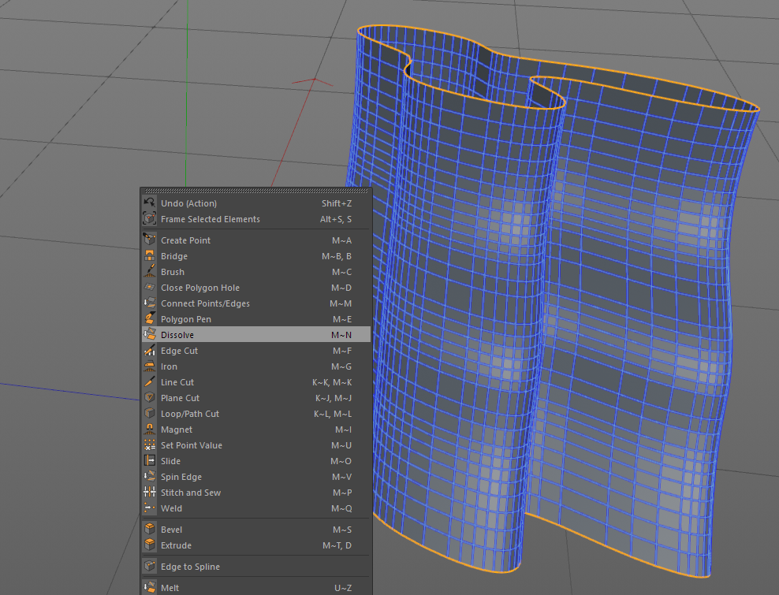Click the Set Point Value icon

coord(150,445)
